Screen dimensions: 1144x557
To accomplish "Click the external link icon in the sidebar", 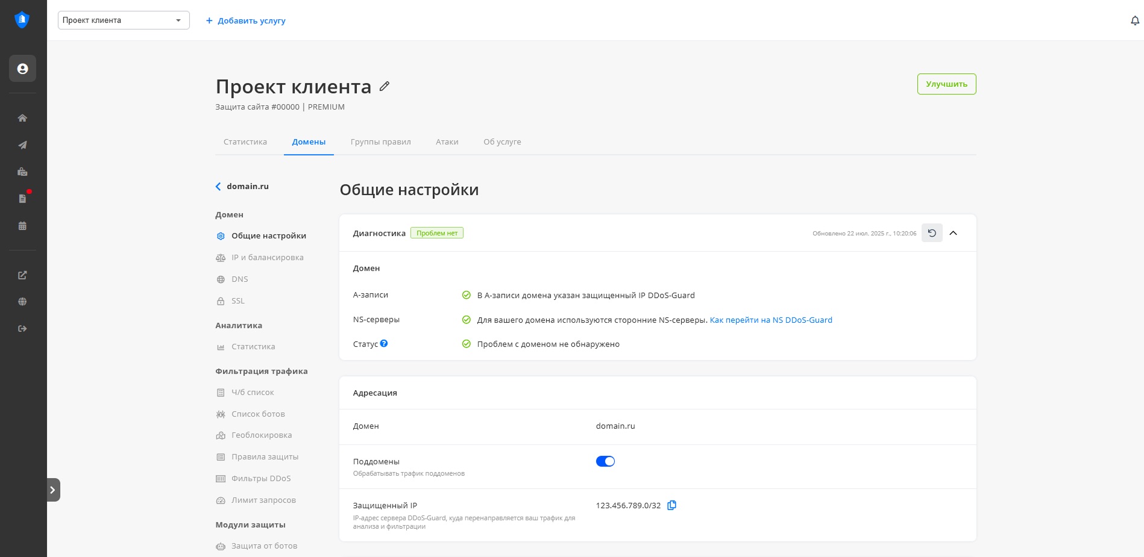I will (x=22, y=275).
